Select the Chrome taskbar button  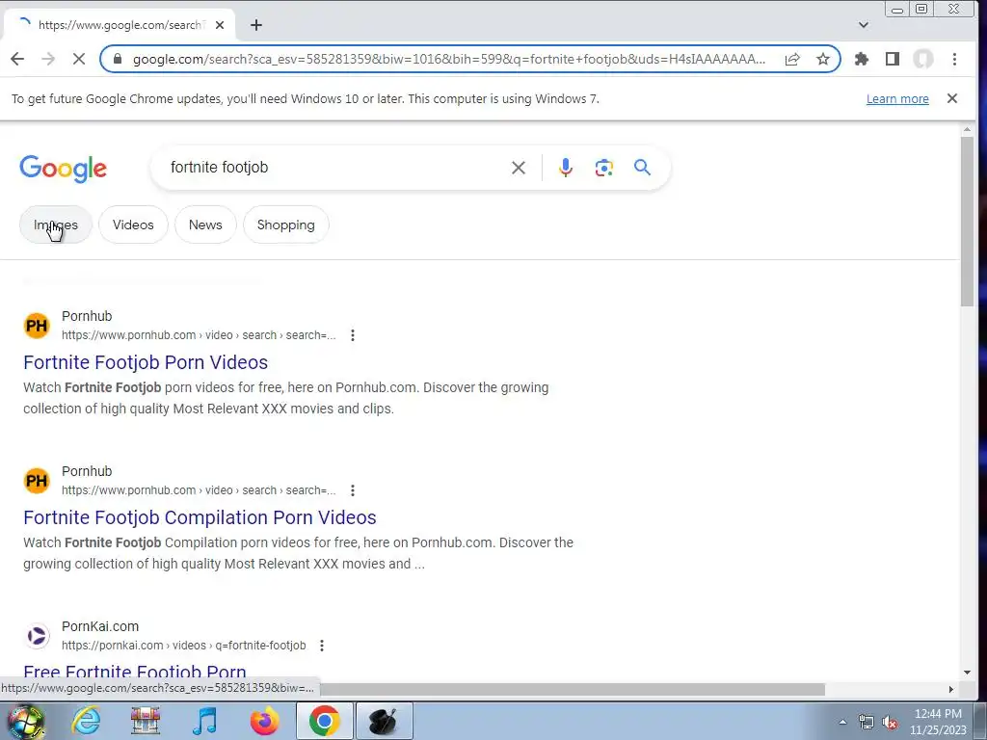coord(324,721)
